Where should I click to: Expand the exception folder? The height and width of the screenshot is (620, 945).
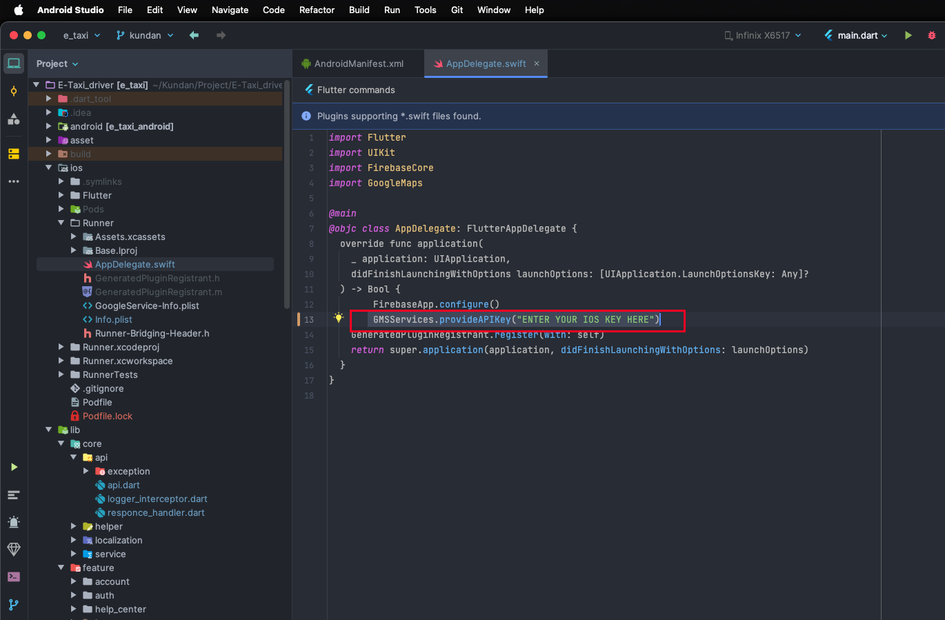86,471
